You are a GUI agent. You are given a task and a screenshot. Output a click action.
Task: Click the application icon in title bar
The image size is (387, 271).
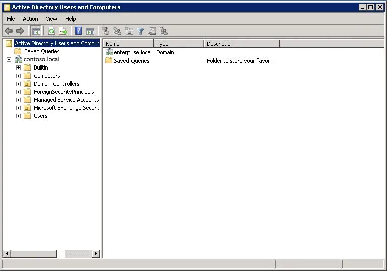tap(7, 7)
